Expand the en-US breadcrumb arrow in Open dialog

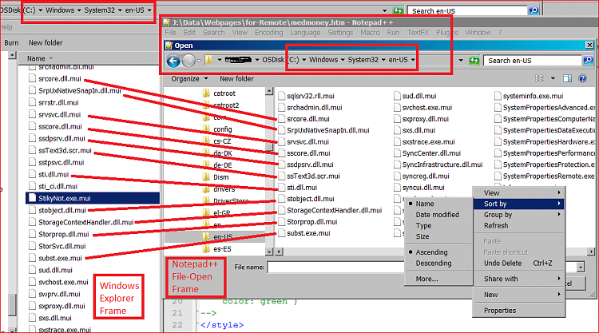click(x=413, y=60)
